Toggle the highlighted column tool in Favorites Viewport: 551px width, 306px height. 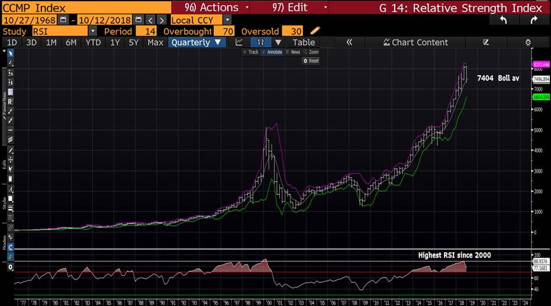(x=11, y=92)
